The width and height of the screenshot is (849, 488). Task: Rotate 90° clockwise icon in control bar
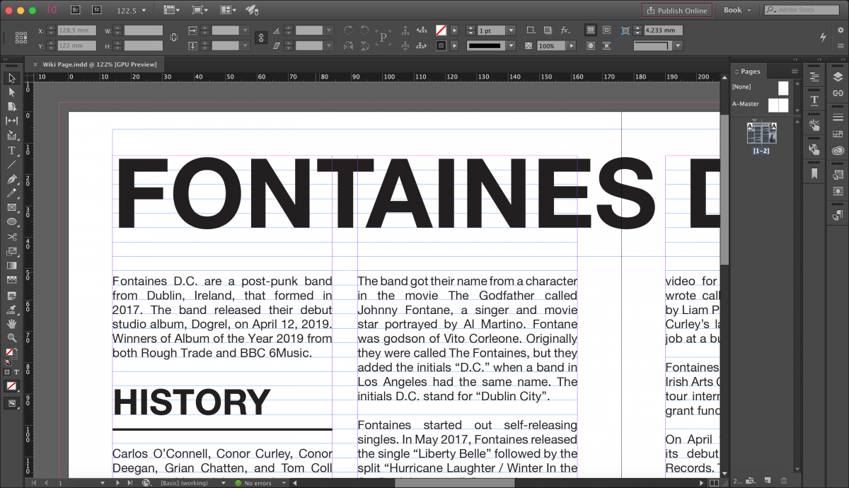pyautogui.click(x=348, y=30)
